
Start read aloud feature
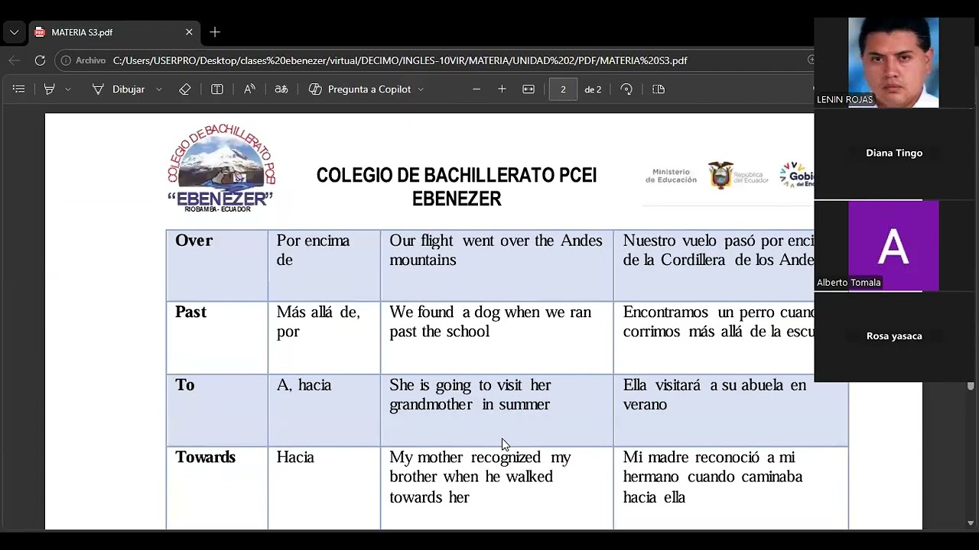(x=249, y=89)
